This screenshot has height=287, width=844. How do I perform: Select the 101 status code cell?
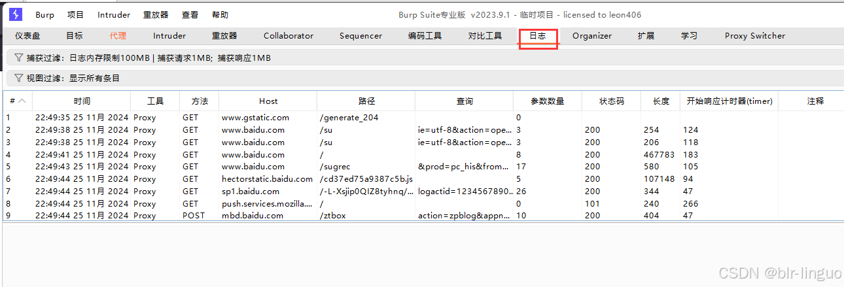[612, 204]
